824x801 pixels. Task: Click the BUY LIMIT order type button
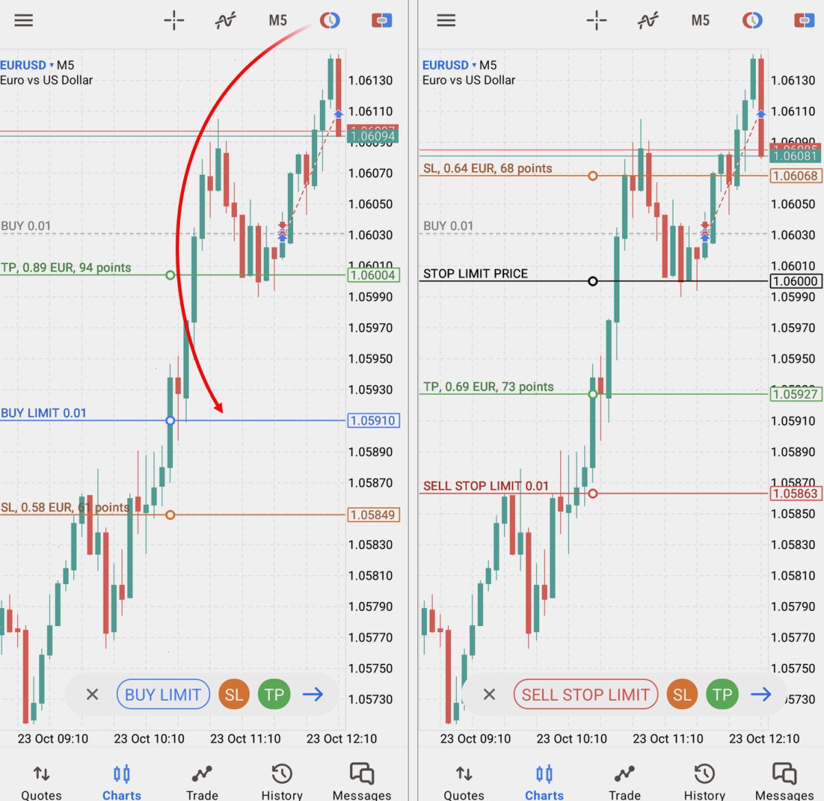(x=163, y=695)
